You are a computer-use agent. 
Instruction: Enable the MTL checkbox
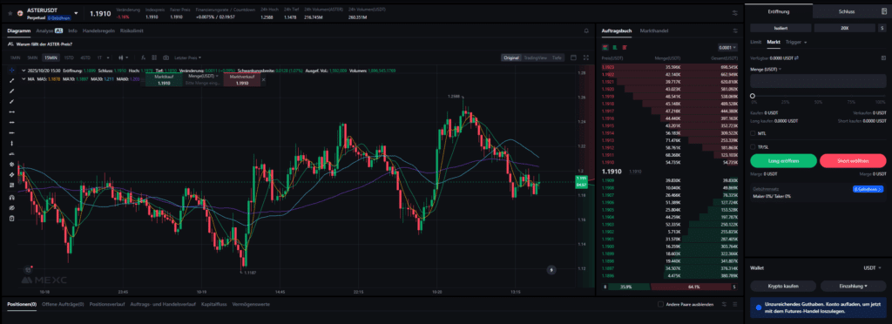pos(753,133)
